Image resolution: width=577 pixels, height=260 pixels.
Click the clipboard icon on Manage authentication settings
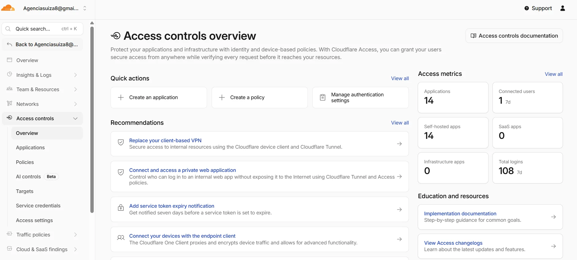[322, 97]
